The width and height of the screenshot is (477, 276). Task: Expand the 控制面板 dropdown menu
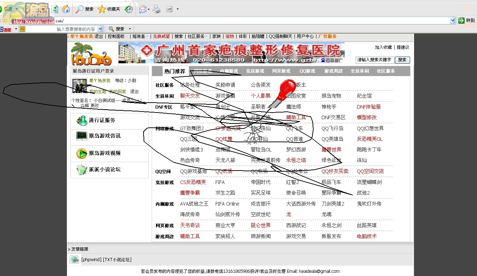pos(118,36)
